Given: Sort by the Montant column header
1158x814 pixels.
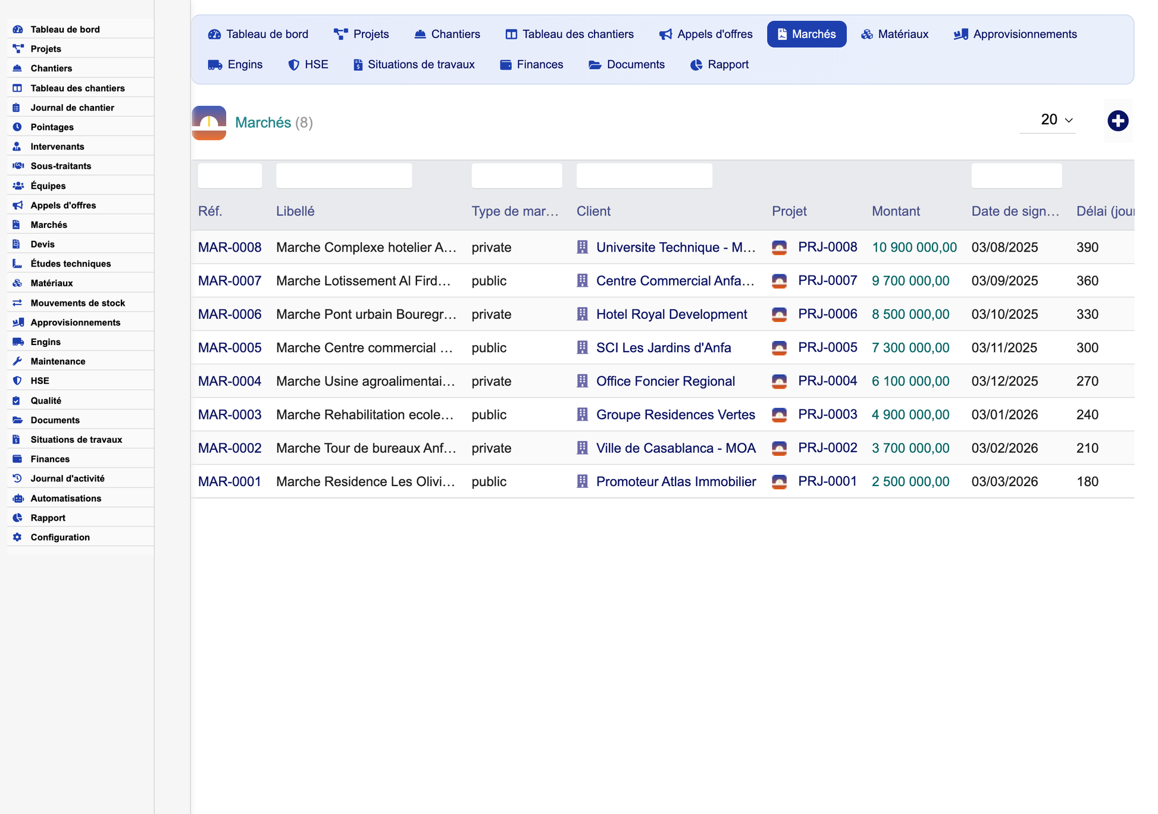Looking at the screenshot, I should click(x=896, y=211).
